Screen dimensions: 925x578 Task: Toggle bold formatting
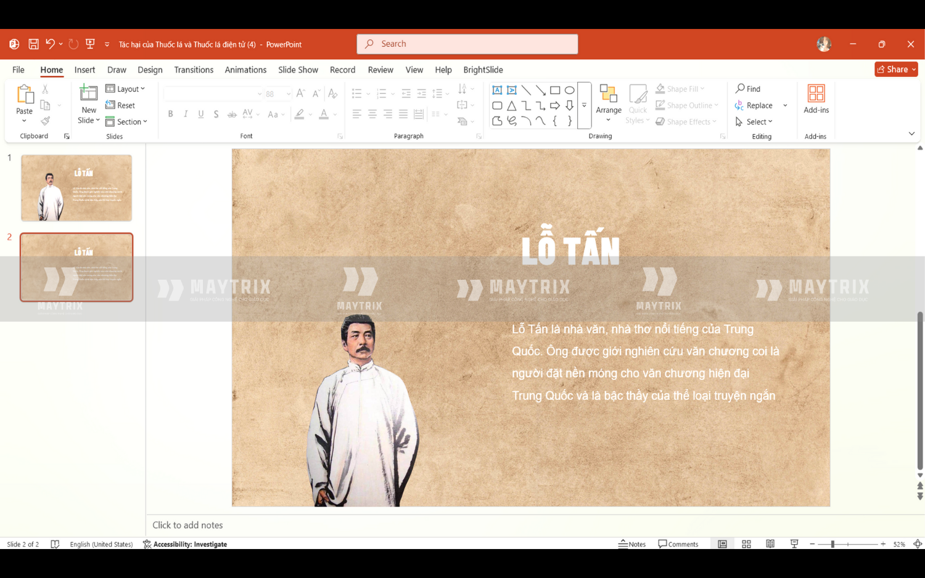tap(170, 114)
